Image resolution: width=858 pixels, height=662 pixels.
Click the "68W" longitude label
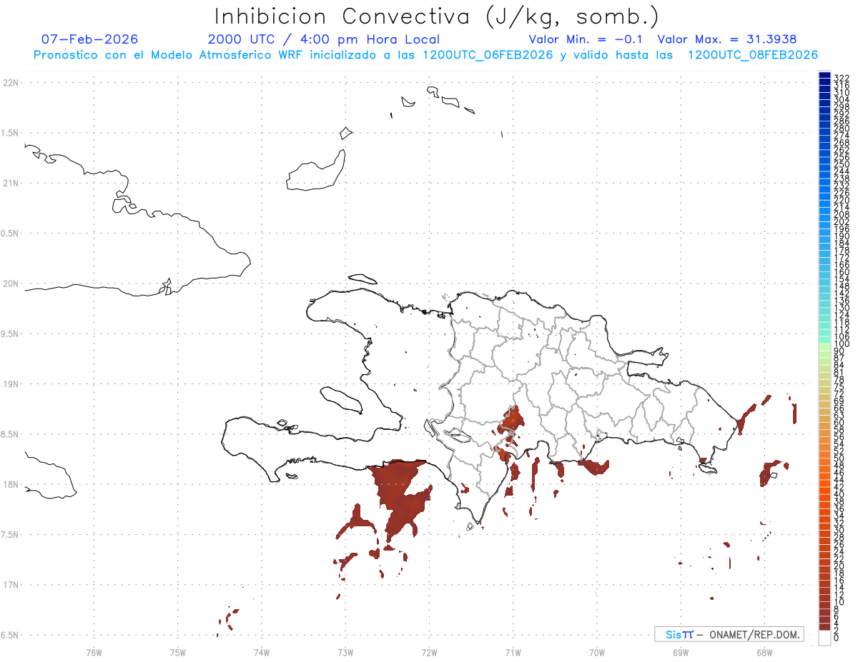764,652
